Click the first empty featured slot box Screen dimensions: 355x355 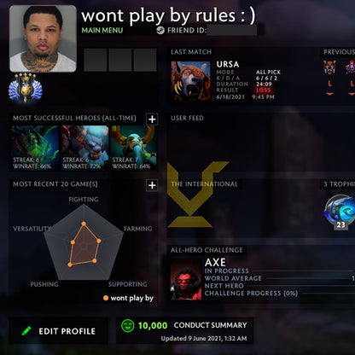pos(96,60)
